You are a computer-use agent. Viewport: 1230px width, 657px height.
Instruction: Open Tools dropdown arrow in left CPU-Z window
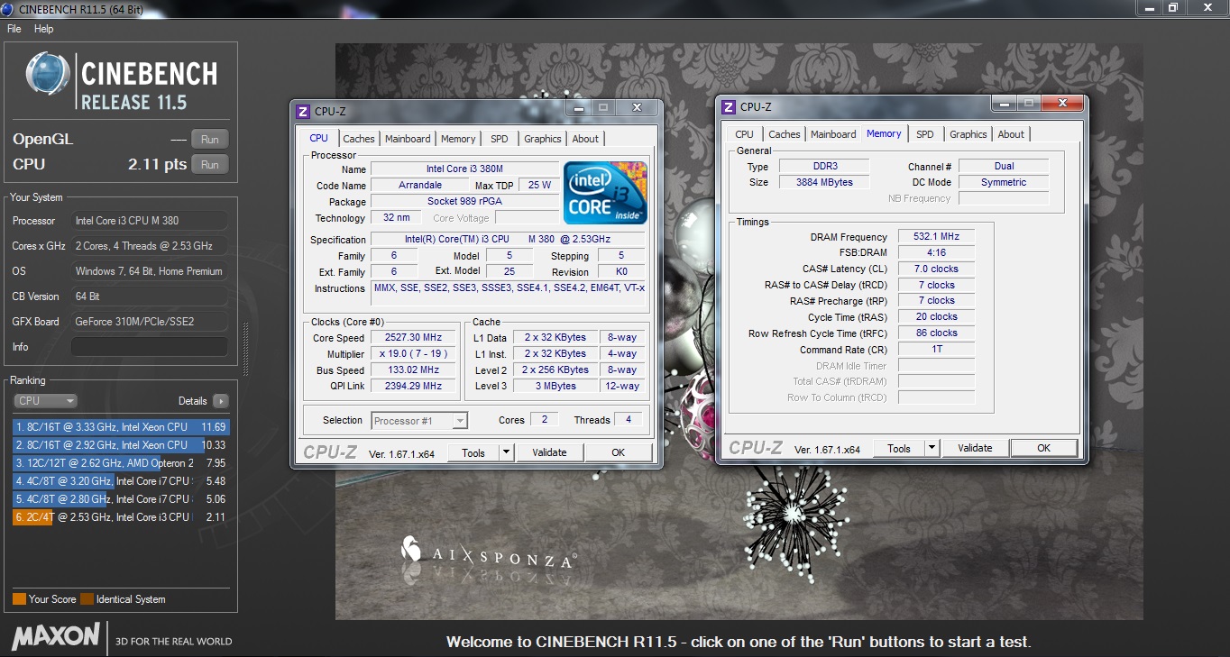(x=506, y=453)
